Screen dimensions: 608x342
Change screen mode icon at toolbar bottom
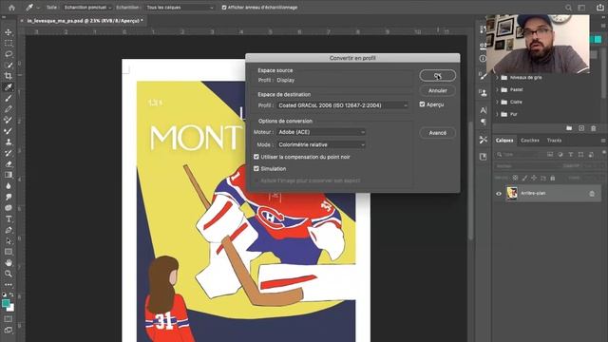tap(9, 331)
